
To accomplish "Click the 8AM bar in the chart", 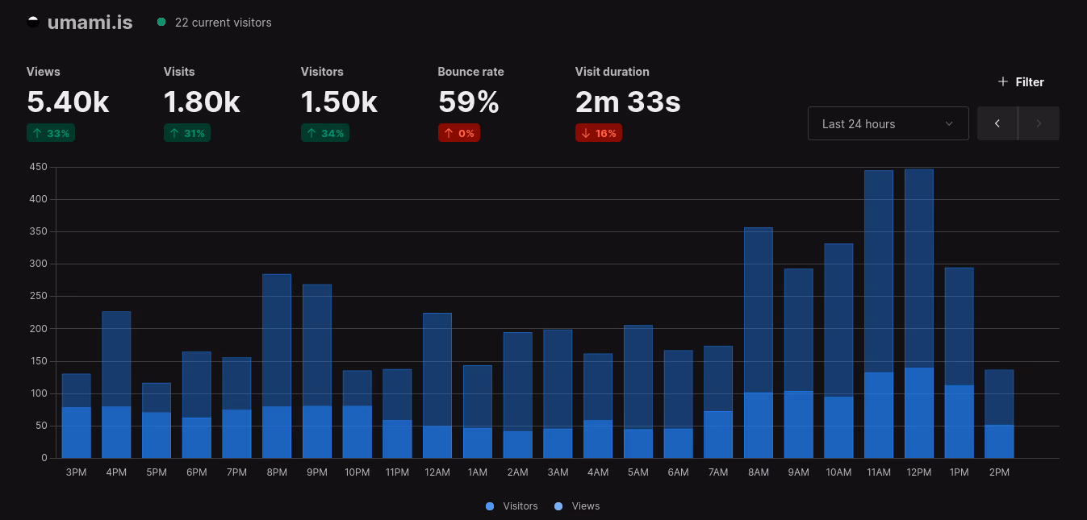I will [x=758, y=343].
